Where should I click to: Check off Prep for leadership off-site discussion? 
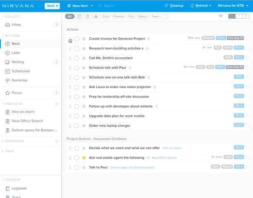tap(77, 97)
